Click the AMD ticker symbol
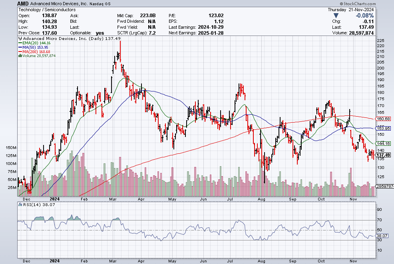394x264 pixels. (23, 4)
